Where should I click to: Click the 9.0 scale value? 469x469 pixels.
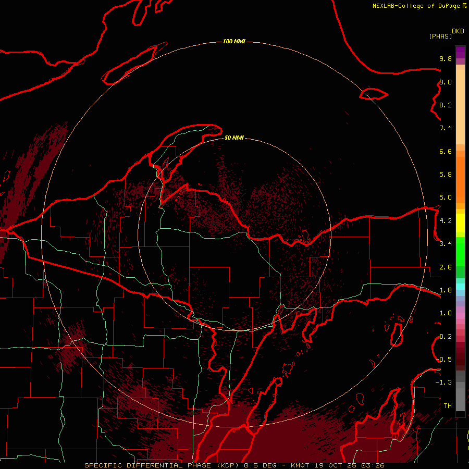(446, 82)
